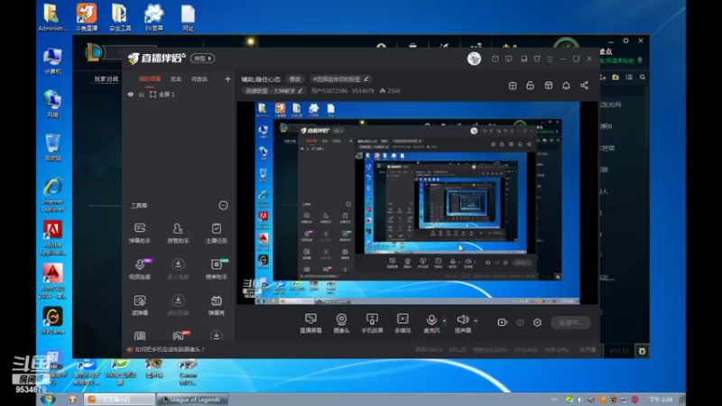Open 斗鱼直播 desktop shortcut

pyautogui.click(x=86, y=17)
